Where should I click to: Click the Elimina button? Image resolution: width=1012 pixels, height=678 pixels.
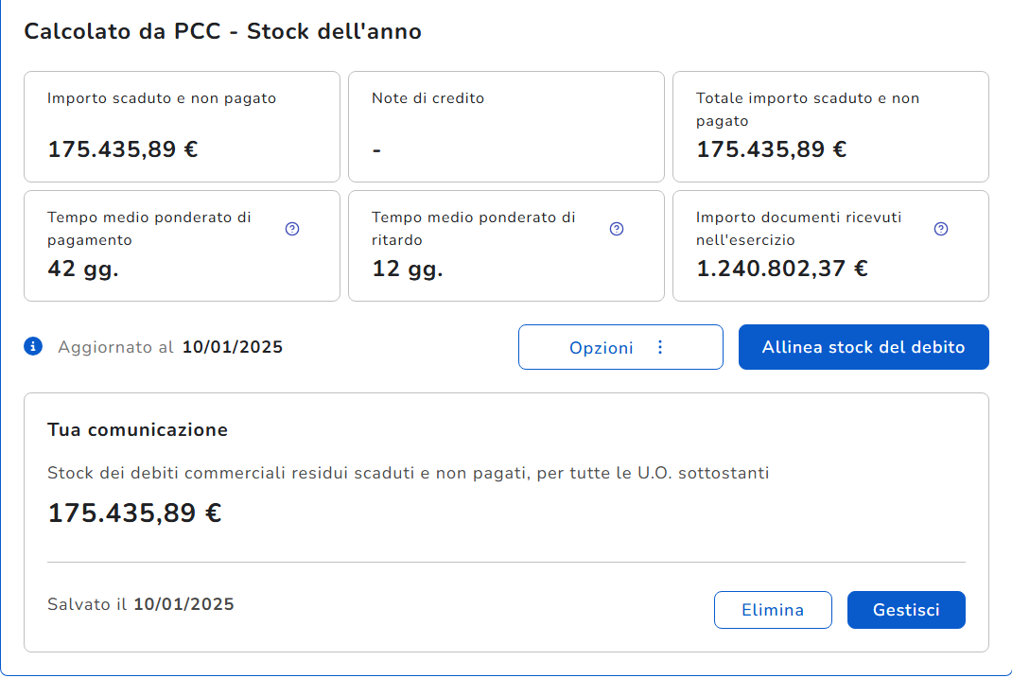coord(773,610)
